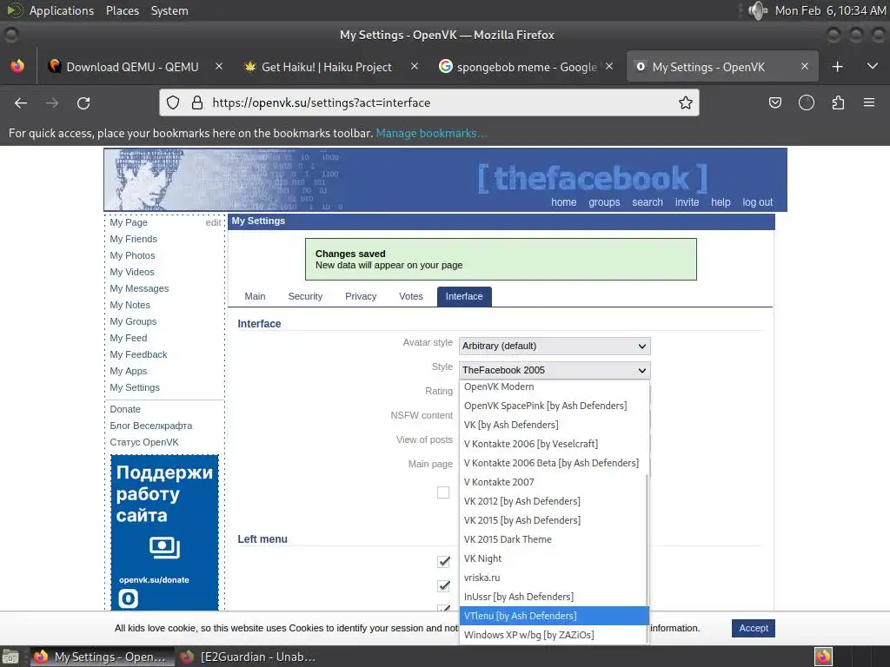Image resolution: width=890 pixels, height=667 pixels.
Task: Expand the Avatar style dropdown
Action: [x=555, y=346]
